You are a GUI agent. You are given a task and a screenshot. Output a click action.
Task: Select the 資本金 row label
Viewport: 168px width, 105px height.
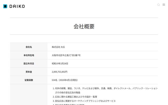coord(29,72)
